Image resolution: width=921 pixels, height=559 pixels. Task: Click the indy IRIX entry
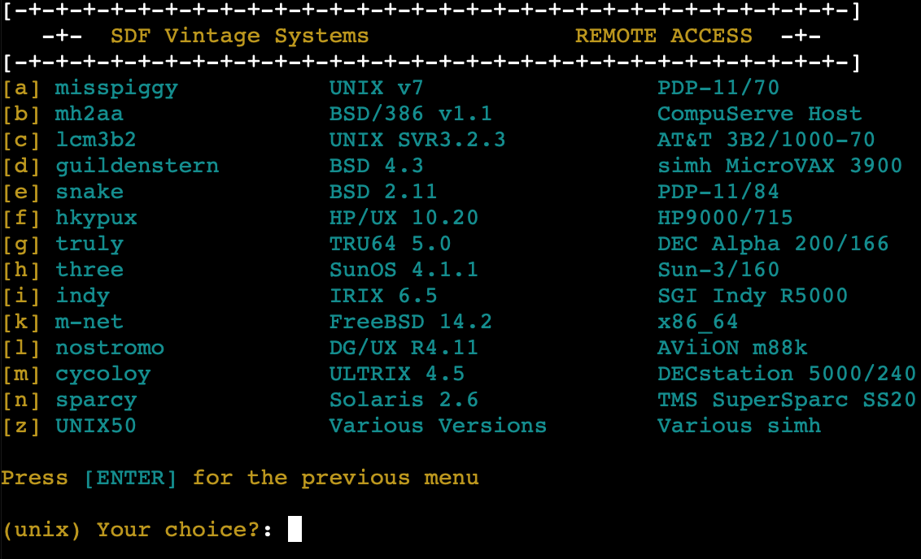tap(82, 296)
